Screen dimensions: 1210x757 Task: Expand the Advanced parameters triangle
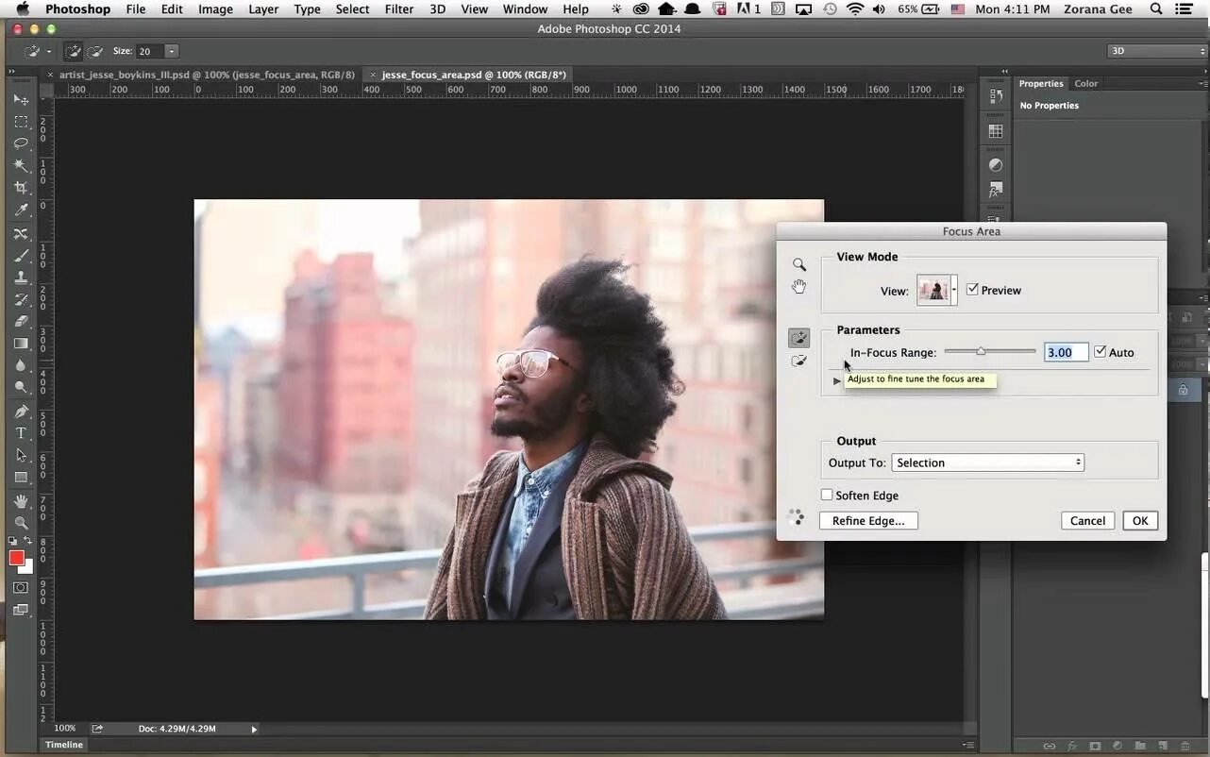(837, 380)
